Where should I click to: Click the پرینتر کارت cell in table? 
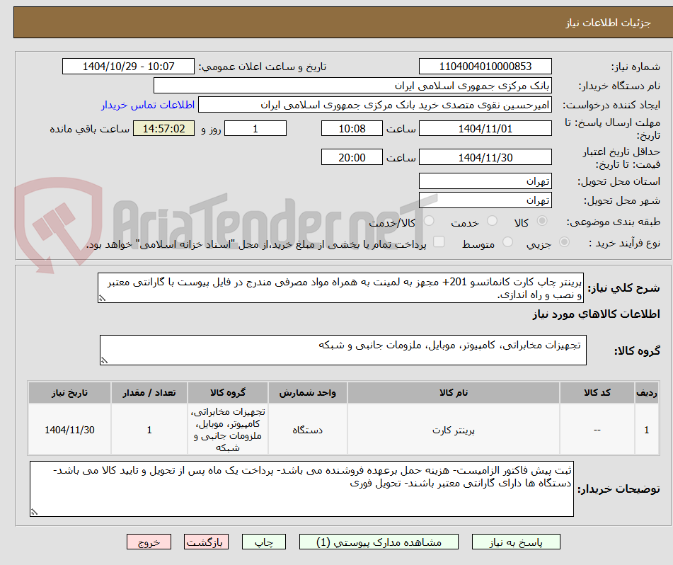coord(453,430)
